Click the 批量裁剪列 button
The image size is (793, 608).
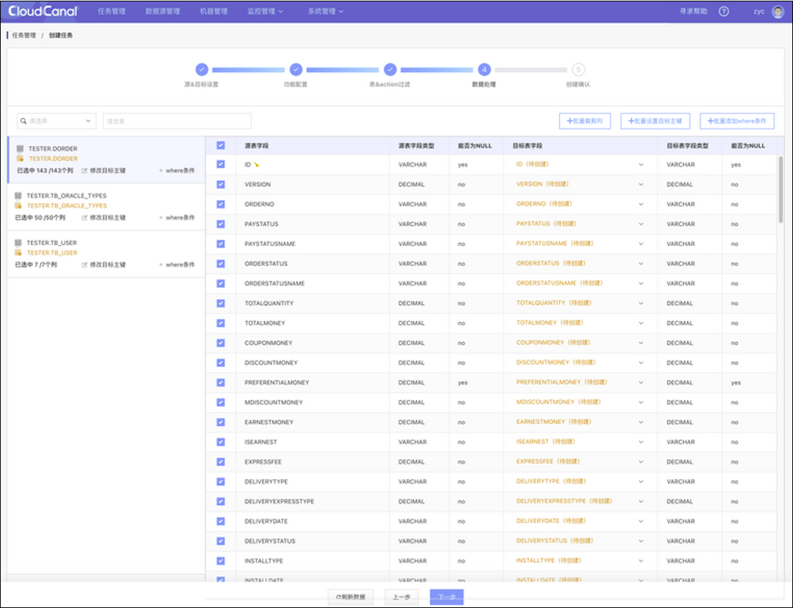(585, 122)
